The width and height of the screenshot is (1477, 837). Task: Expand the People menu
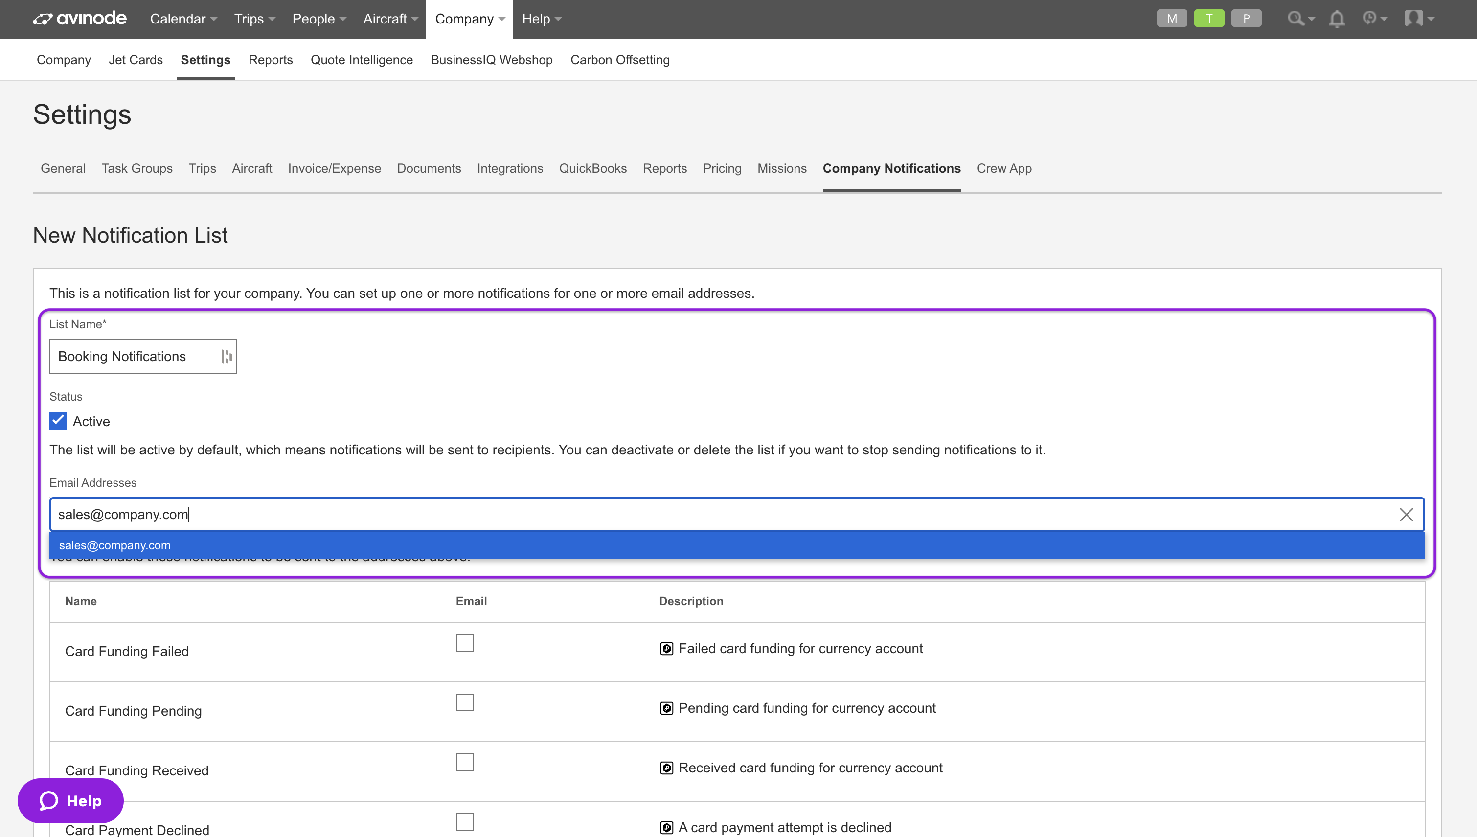pos(319,19)
